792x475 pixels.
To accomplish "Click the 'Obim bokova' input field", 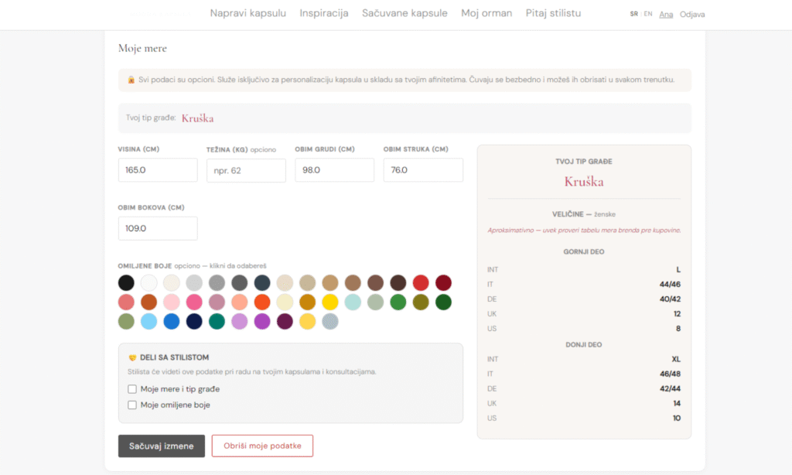I will (x=158, y=228).
